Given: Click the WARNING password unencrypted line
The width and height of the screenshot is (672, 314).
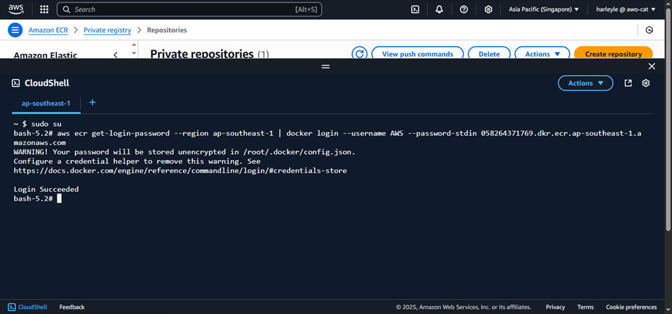Looking at the screenshot, I should click(x=184, y=152).
